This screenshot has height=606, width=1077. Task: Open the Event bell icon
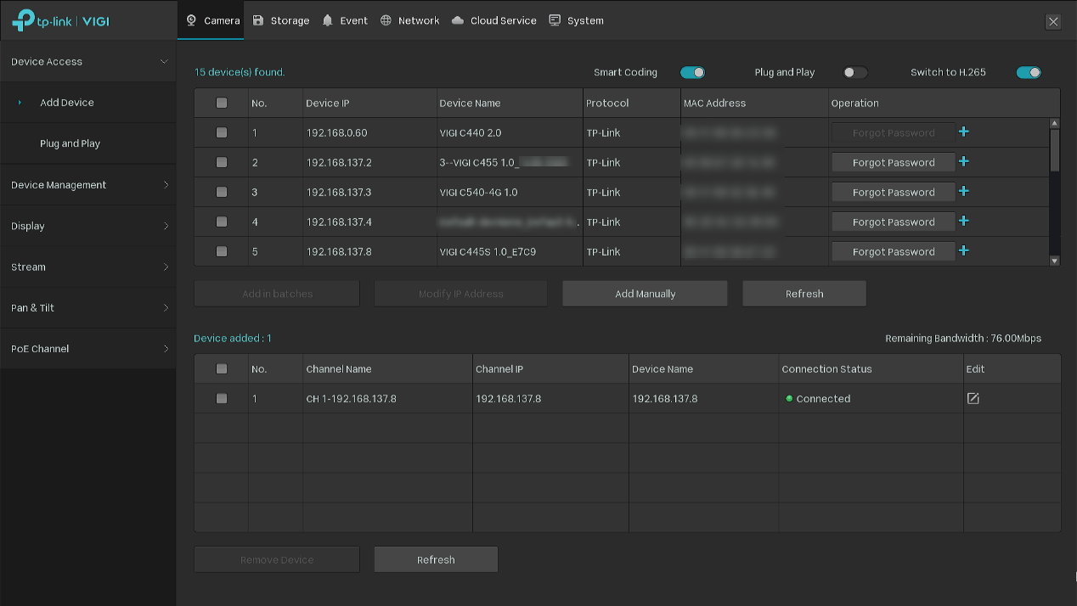click(x=327, y=20)
